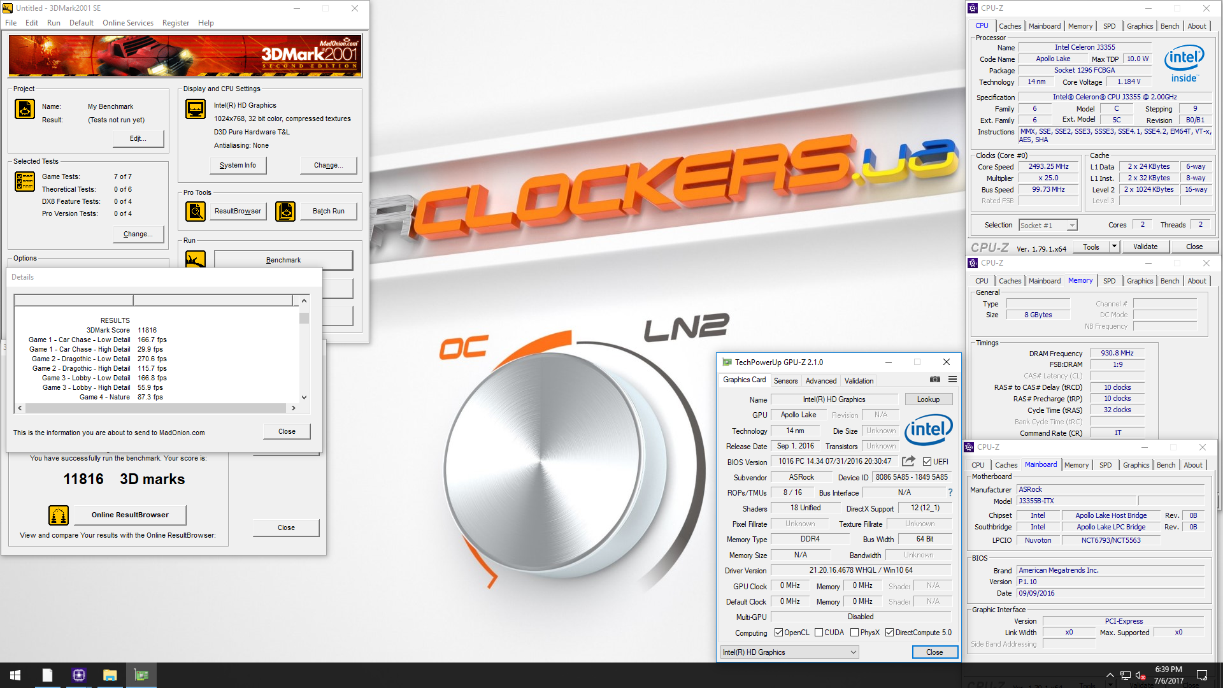Switch to Bench tab in top CPU-Z
The height and width of the screenshot is (688, 1223).
click(x=1169, y=26)
